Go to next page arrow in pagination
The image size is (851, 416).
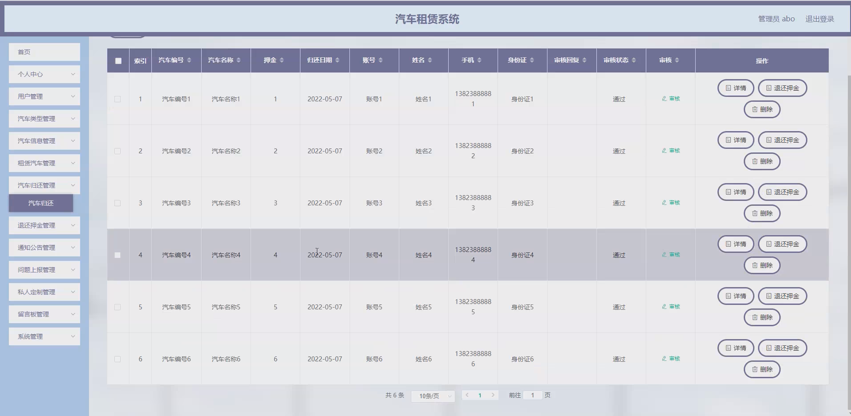[493, 395]
